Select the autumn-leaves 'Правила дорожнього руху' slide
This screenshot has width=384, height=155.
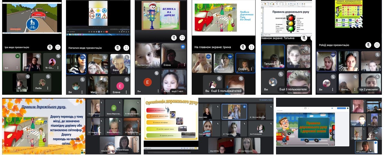point(44,126)
